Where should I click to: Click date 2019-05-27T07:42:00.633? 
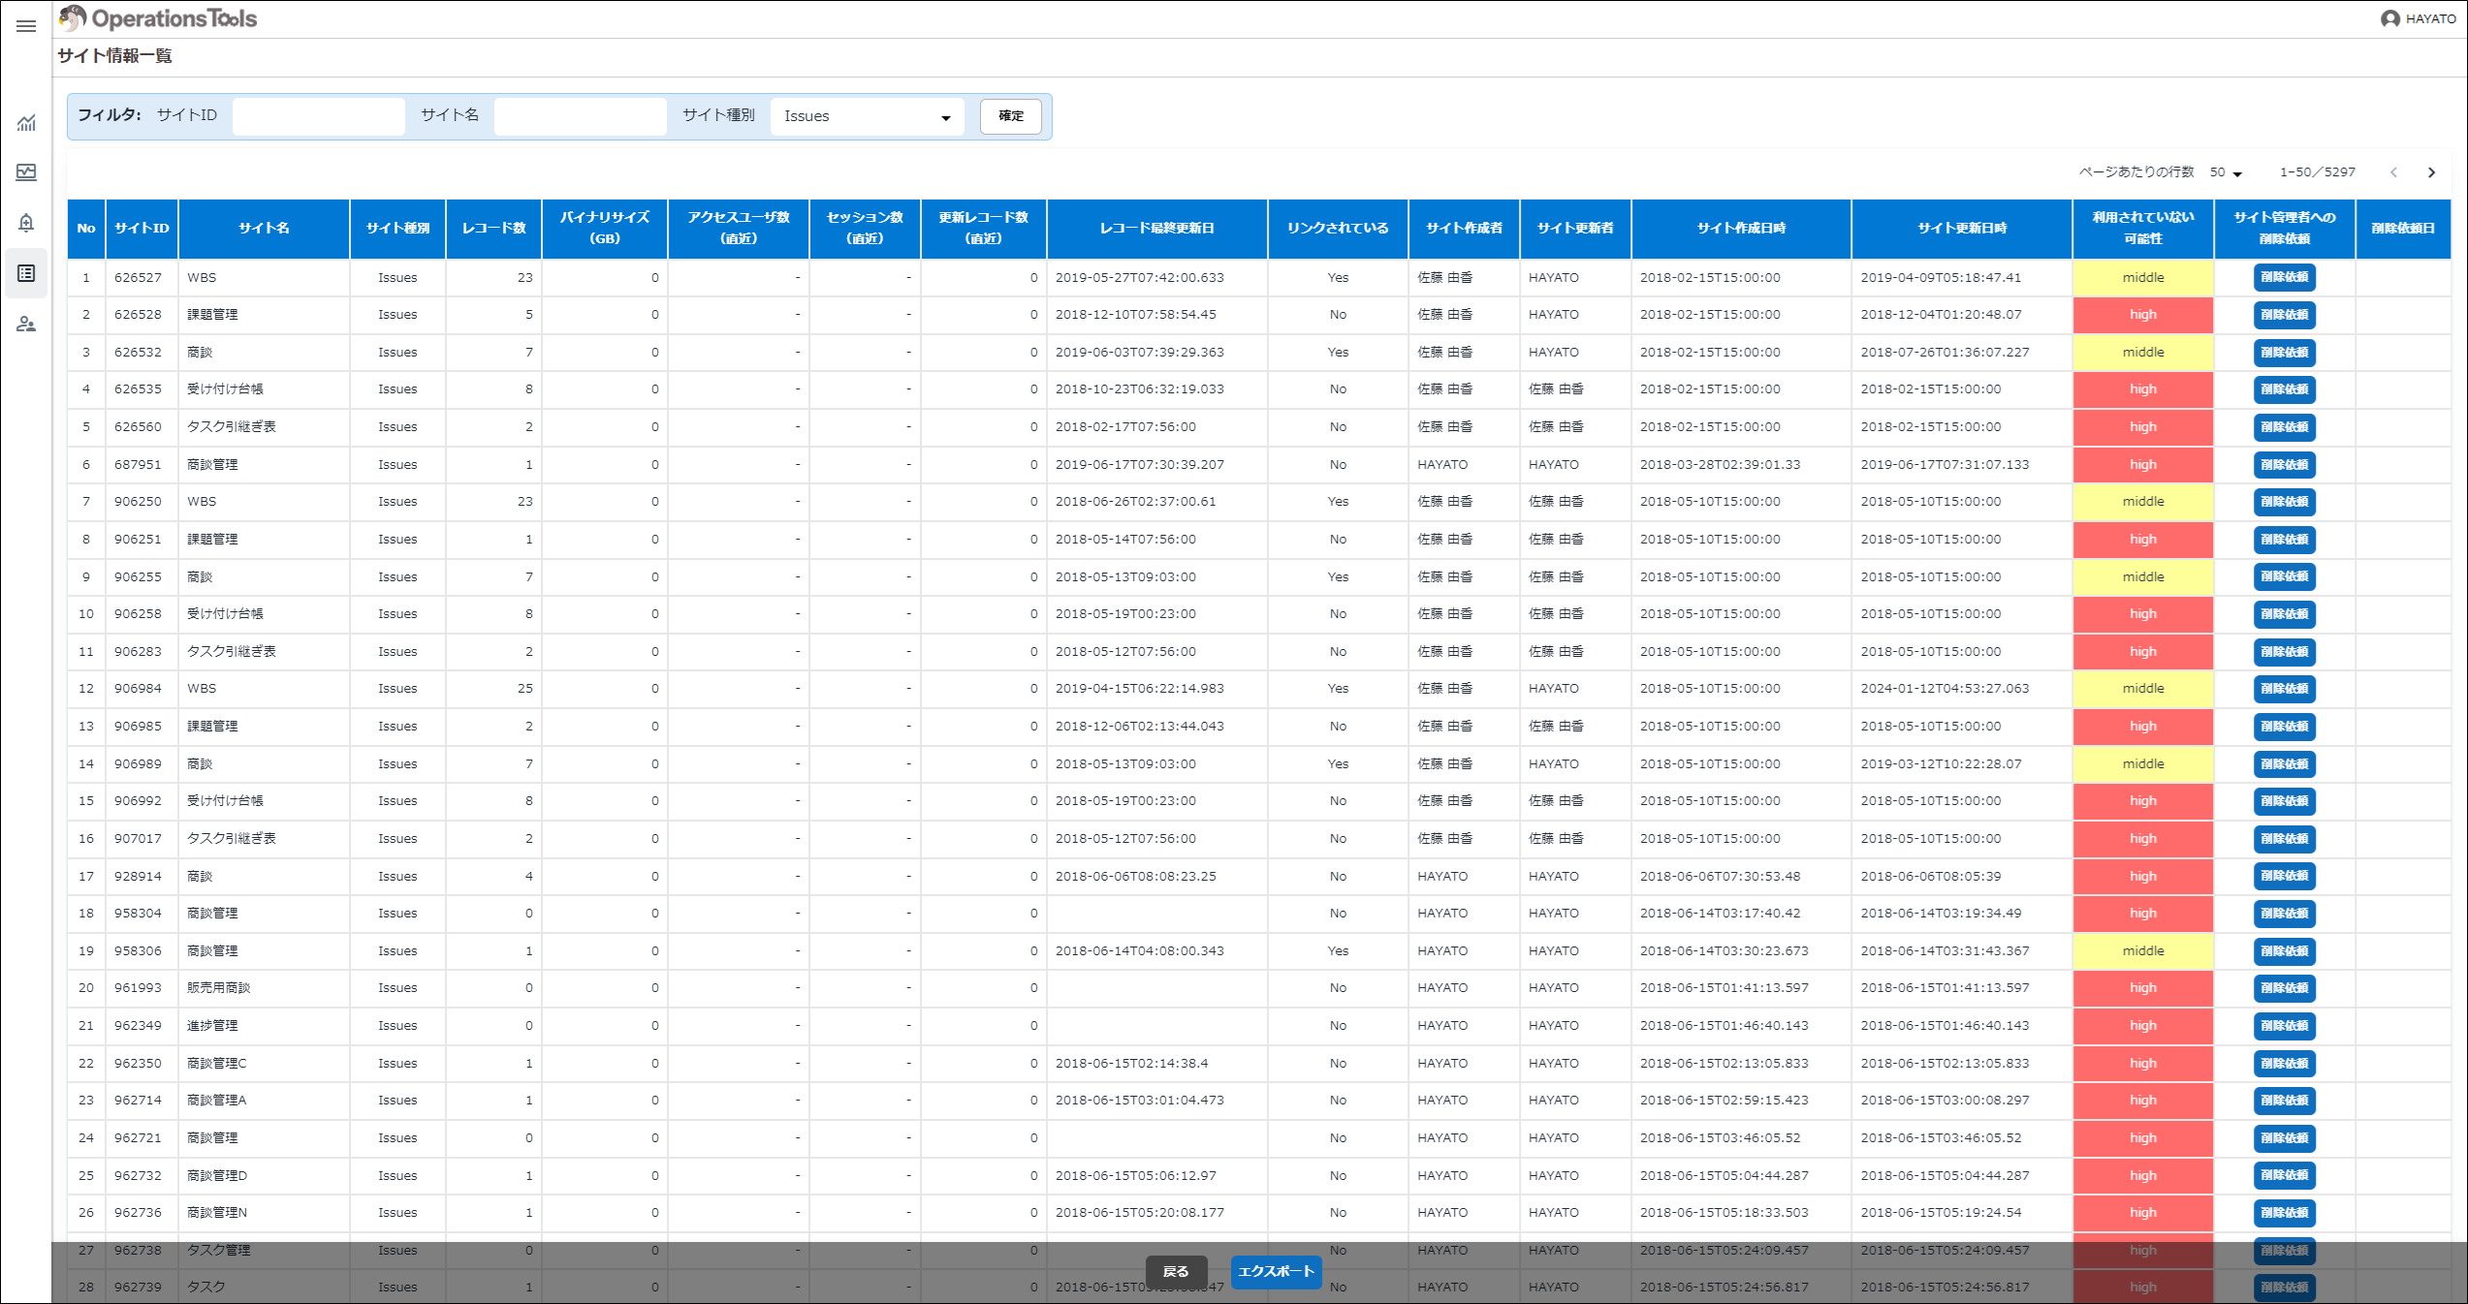pos(1140,278)
